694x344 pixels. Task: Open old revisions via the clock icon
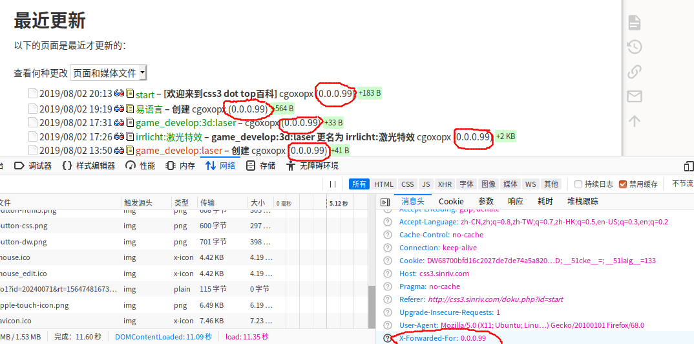point(635,47)
